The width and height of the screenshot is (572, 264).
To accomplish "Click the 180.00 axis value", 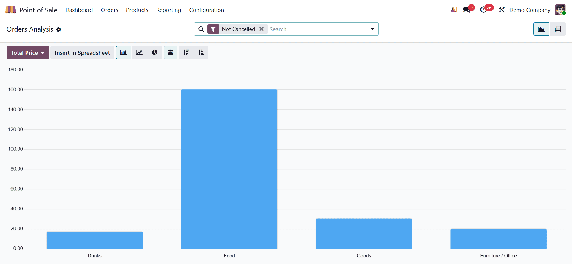I will tap(16, 70).
